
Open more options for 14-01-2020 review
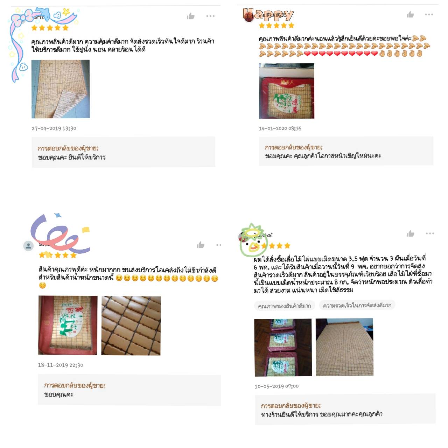click(x=429, y=14)
